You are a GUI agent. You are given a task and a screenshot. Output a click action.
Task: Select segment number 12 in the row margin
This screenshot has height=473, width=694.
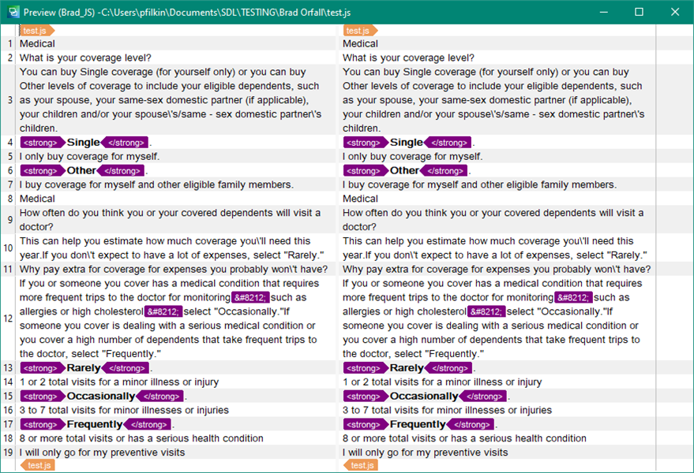coord(8,318)
